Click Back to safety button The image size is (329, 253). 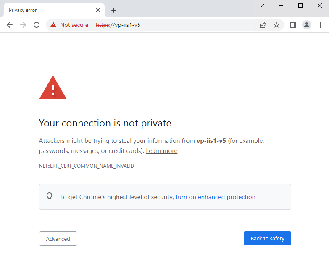[x=267, y=238]
